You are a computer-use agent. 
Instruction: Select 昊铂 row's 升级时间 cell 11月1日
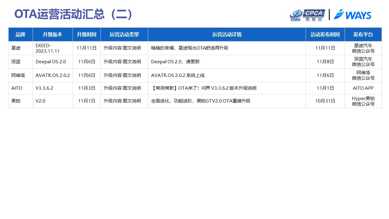pyautogui.click(x=87, y=101)
